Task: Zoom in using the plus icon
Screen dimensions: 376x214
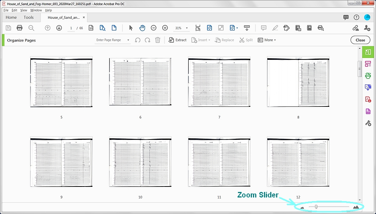Action: tap(165, 28)
